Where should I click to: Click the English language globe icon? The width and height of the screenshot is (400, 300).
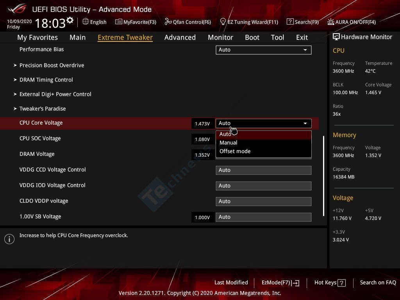point(86,22)
